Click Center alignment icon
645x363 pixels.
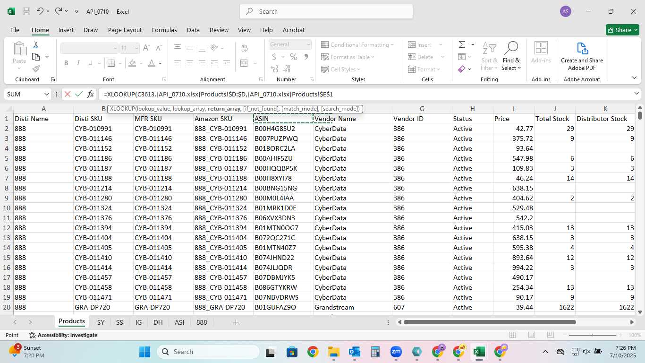190,63
